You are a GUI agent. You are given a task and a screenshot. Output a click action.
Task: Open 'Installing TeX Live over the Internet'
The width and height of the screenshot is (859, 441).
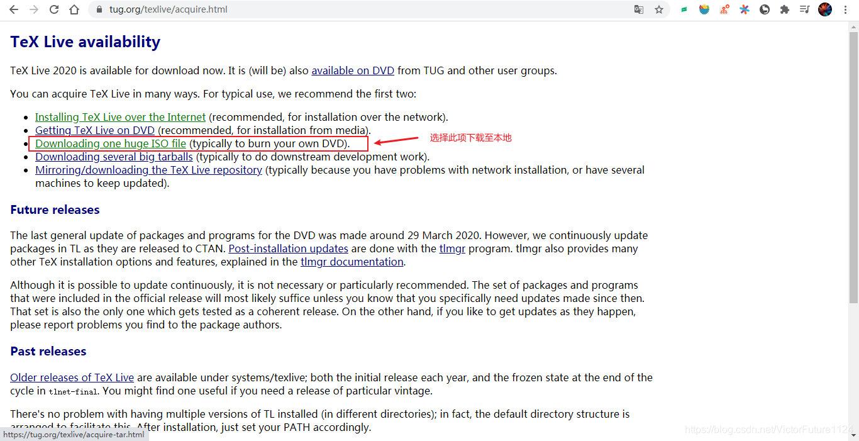pos(121,117)
